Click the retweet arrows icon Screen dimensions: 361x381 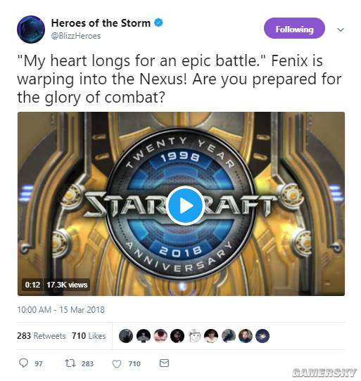(70, 363)
